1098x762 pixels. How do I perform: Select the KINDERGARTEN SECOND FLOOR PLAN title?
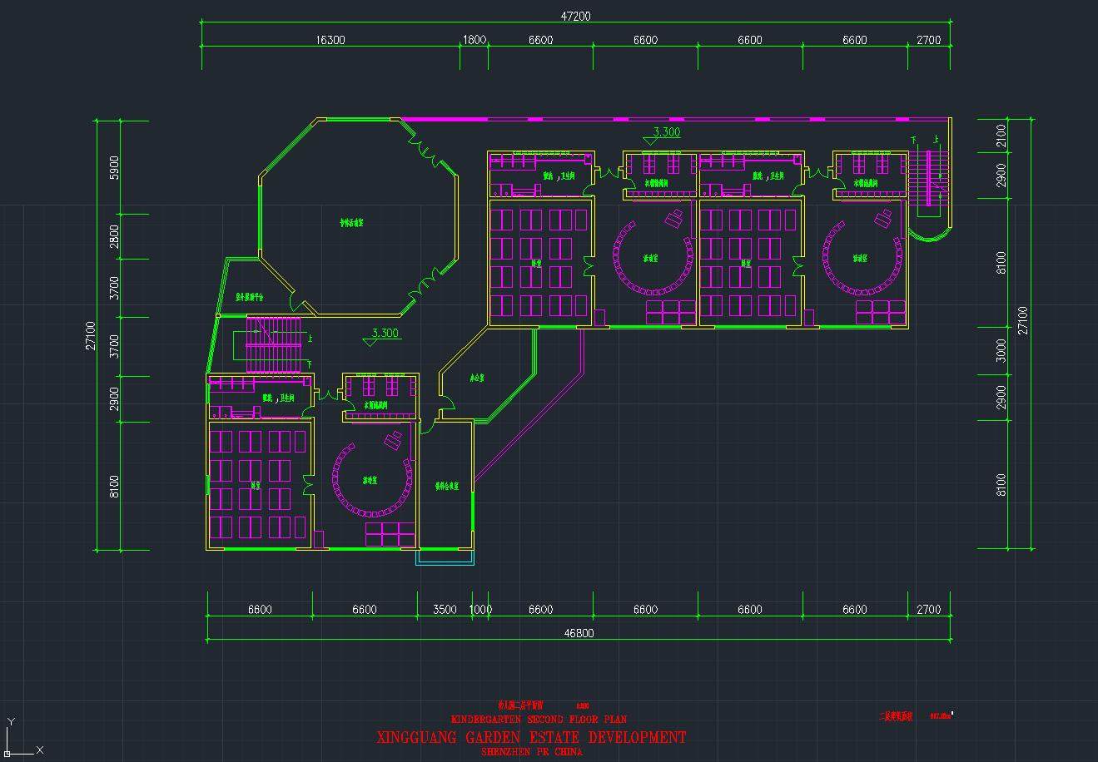pos(539,719)
